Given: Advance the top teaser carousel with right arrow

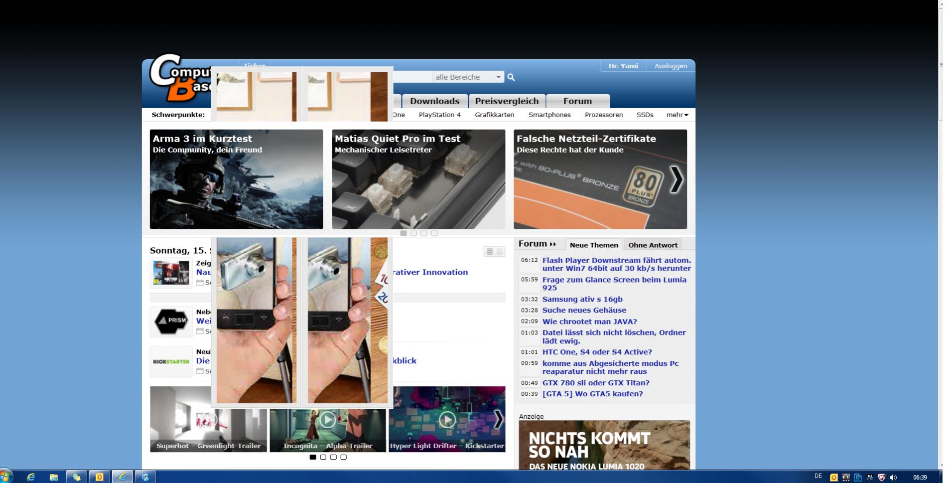Looking at the screenshot, I should click(676, 179).
